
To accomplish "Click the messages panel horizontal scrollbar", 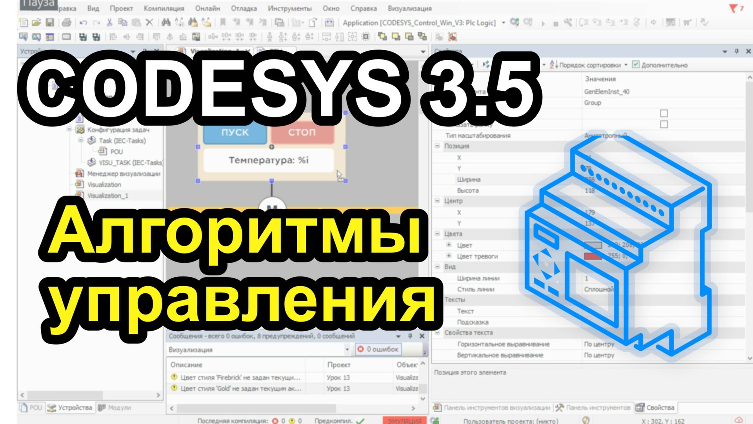I will (x=257, y=408).
